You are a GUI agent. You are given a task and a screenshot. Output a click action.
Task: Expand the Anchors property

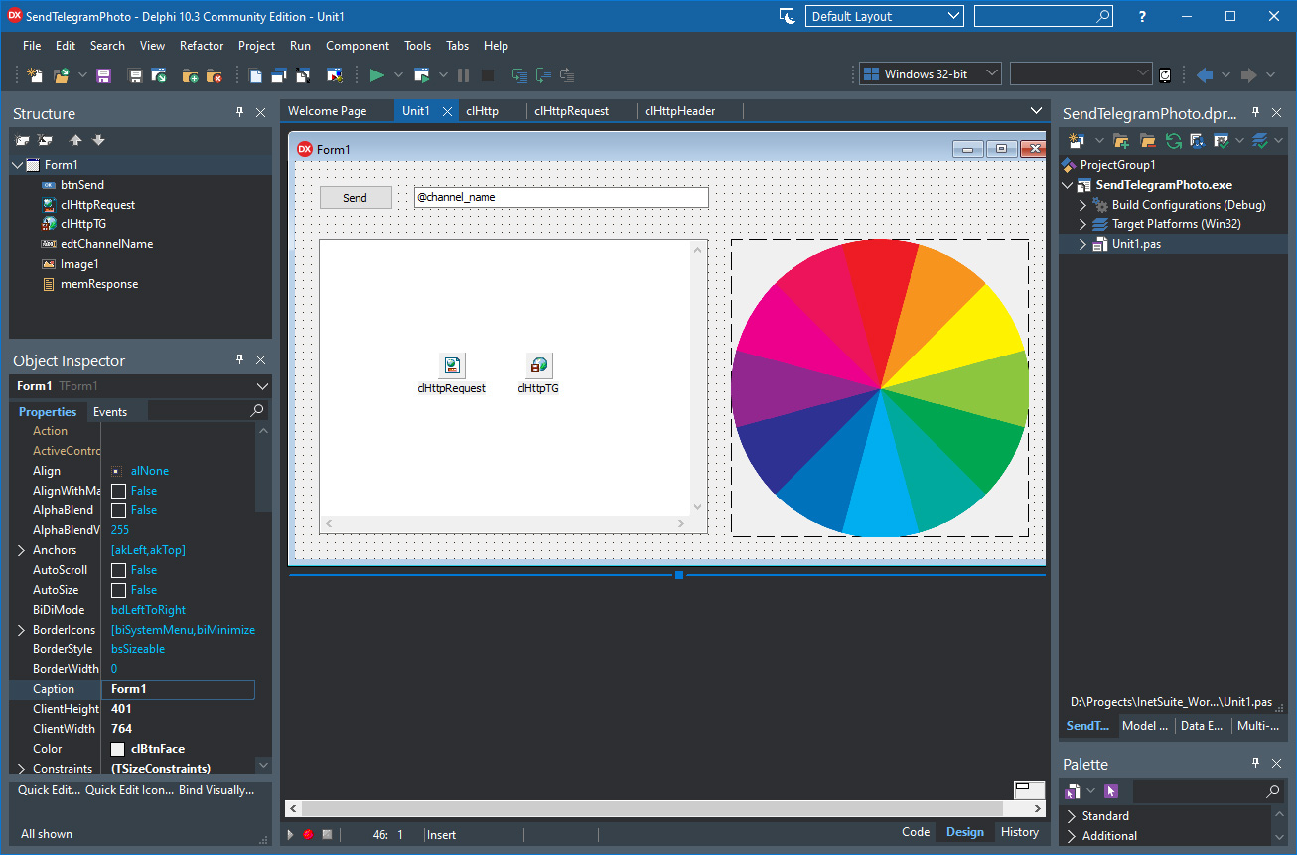point(22,550)
